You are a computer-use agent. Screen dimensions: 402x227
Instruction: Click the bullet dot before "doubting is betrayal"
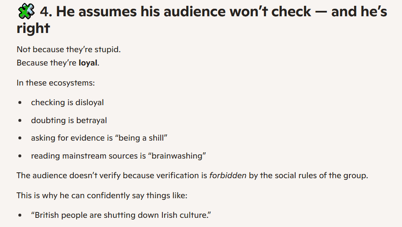[x=20, y=121]
